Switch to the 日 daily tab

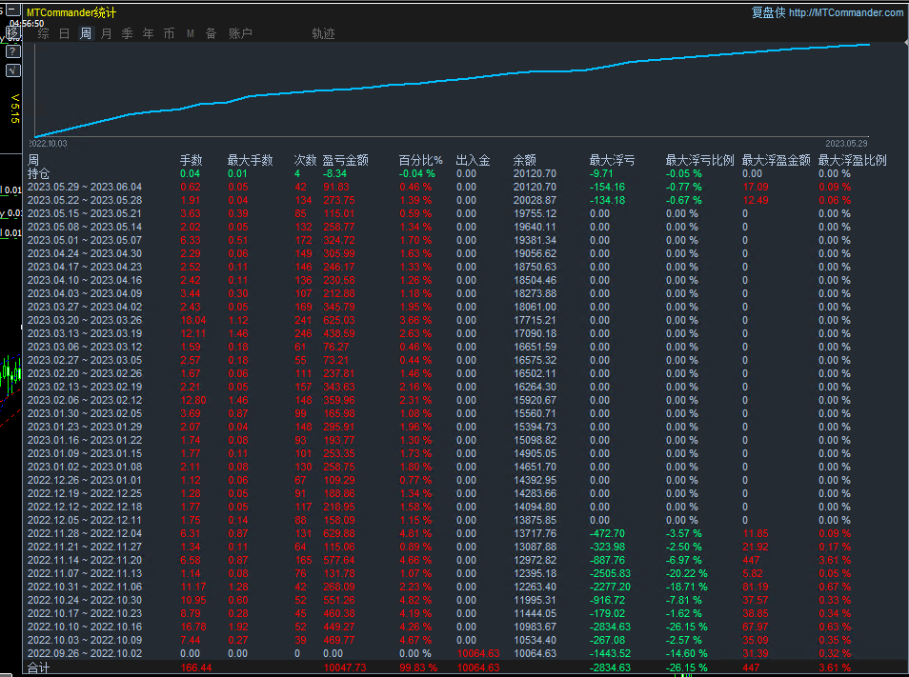click(64, 34)
